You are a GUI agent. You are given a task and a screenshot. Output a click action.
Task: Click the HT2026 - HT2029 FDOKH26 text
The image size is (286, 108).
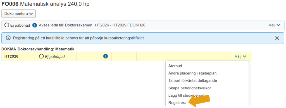(120, 25)
